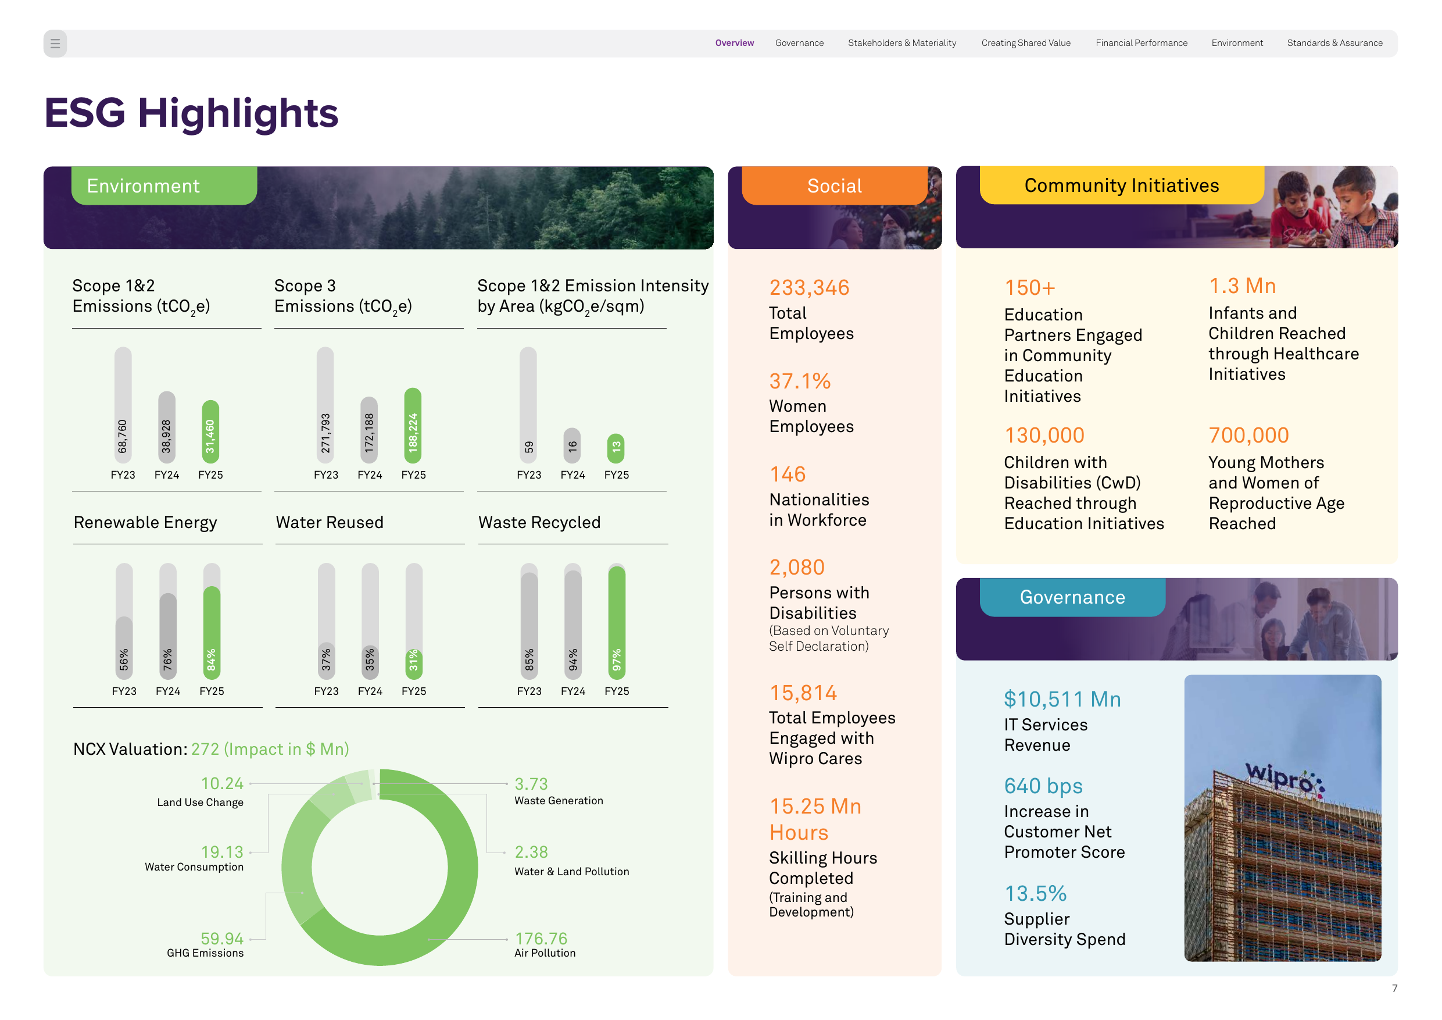1442x1020 pixels.
Task: Click '146' Nationalities figure
Action: [x=787, y=474]
